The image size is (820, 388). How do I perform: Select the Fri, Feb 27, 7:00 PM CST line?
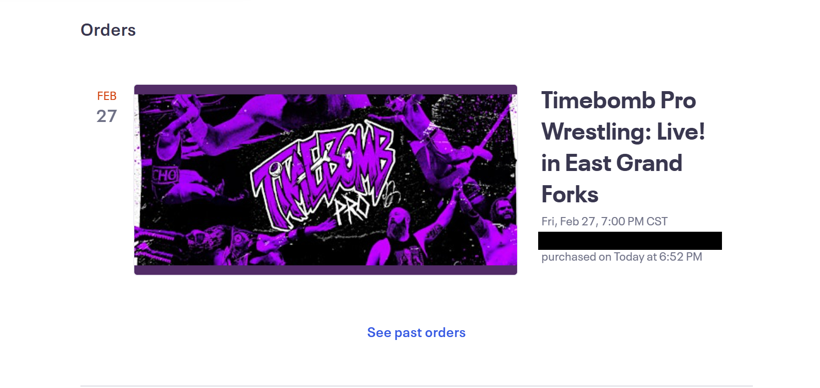(604, 221)
